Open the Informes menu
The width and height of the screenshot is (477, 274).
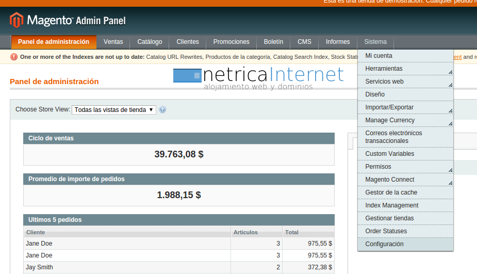[x=338, y=42]
